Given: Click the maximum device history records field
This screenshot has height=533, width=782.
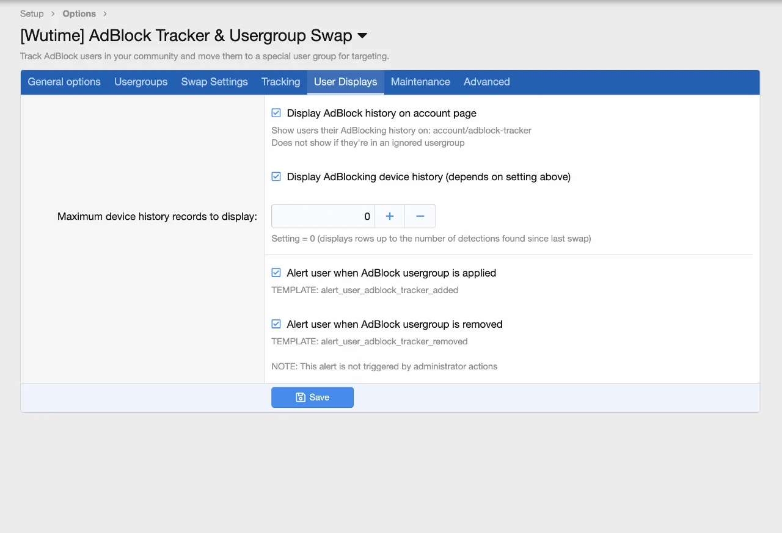Looking at the screenshot, I should click(323, 216).
